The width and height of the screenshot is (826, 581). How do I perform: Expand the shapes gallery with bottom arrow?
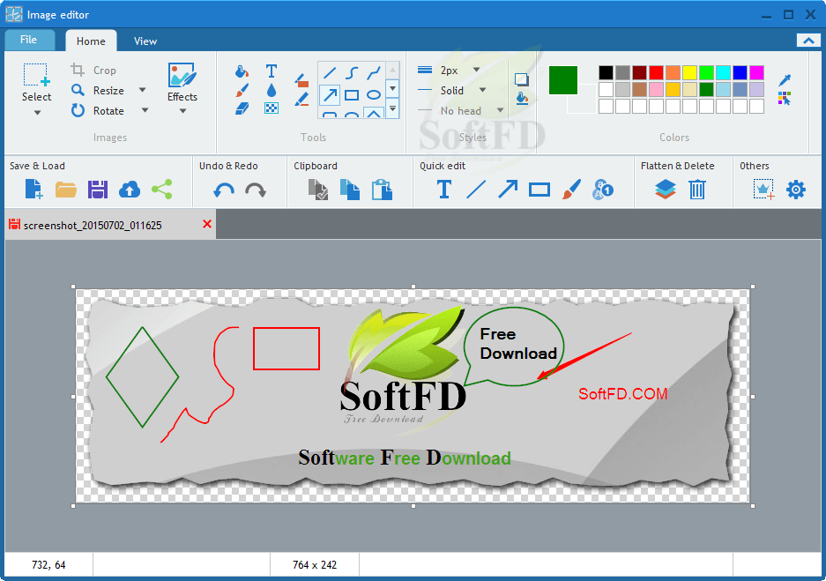[393, 108]
